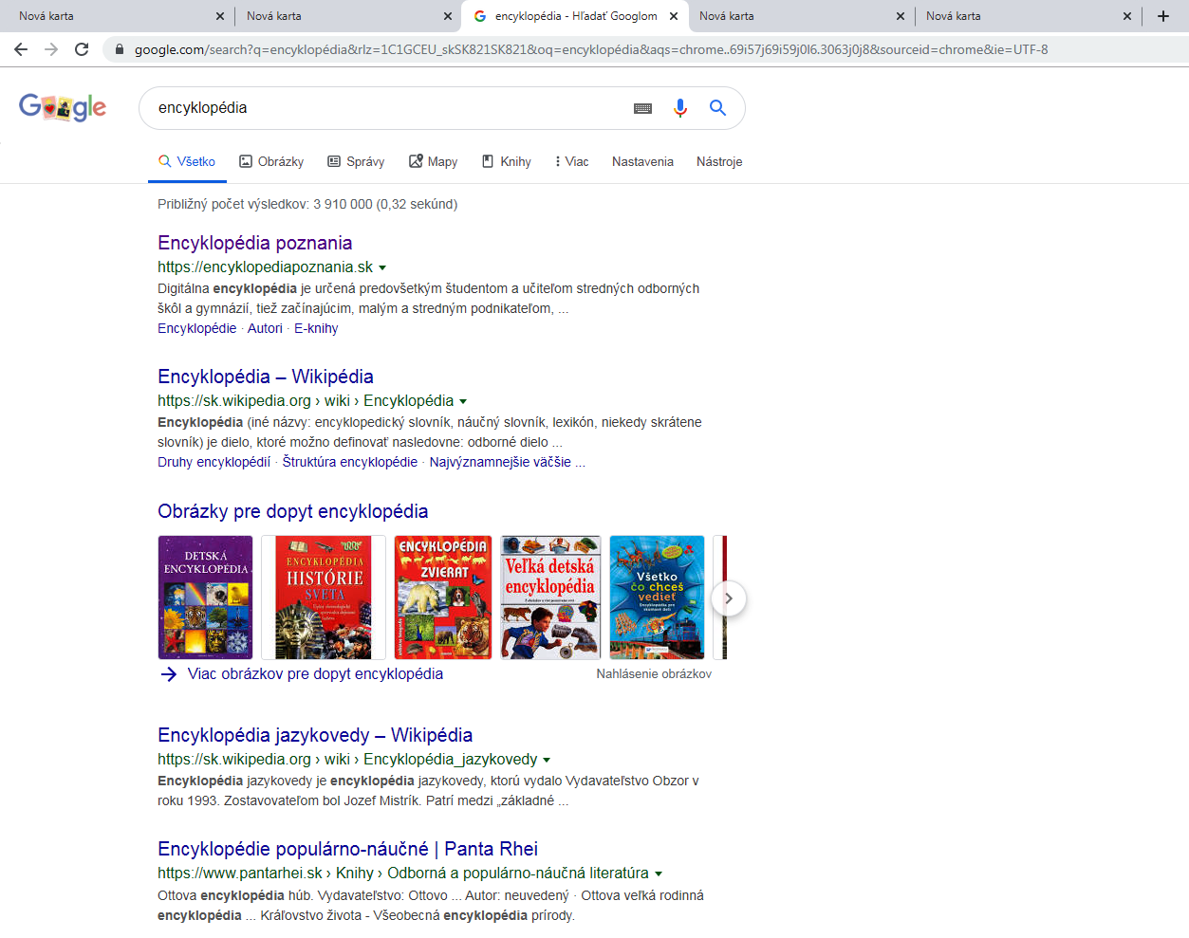Start voice search with the microphone icon
Screen dimensions: 1189x938
(x=679, y=108)
